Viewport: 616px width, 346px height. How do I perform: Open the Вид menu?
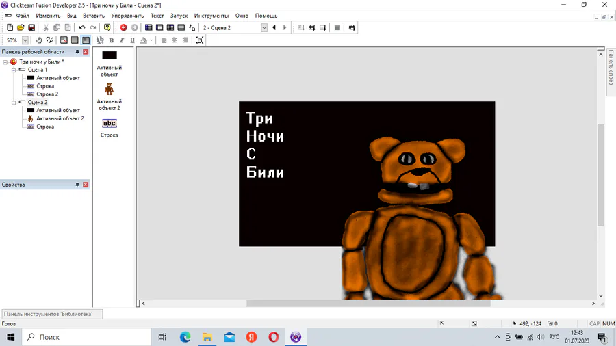pyautogui.click(x=71, y=16)
